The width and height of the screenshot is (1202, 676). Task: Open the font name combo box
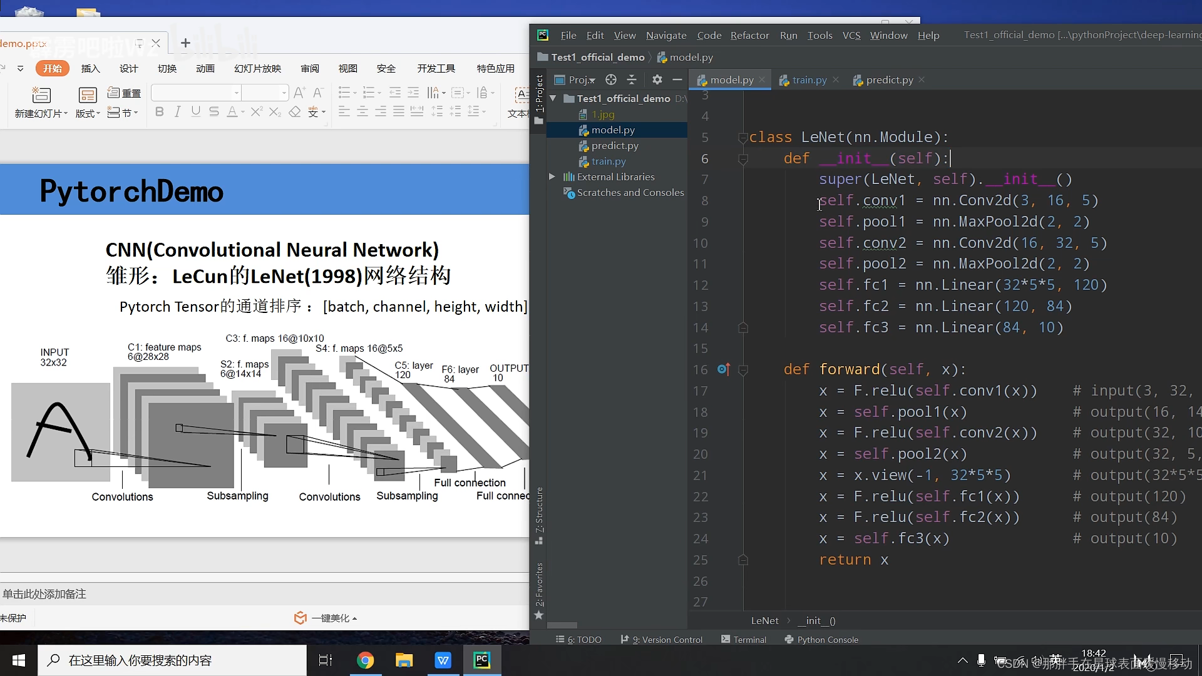195,93
